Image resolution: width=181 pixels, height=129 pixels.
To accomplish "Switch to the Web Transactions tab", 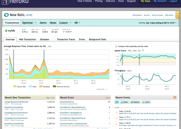I will 27,40.
